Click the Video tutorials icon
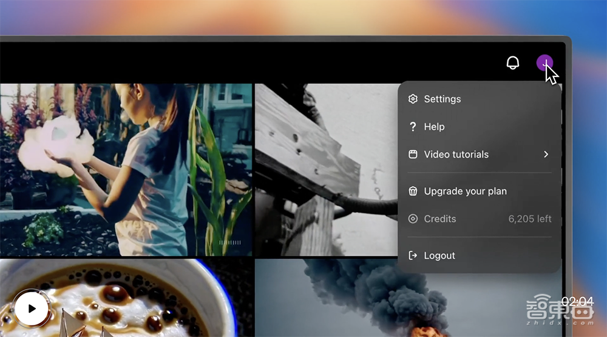The image size is (607, 337). (x=413, y=155)
